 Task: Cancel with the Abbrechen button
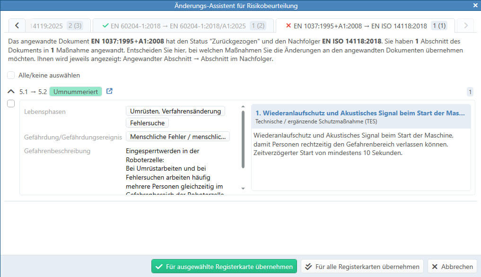(x=453, y=267)
